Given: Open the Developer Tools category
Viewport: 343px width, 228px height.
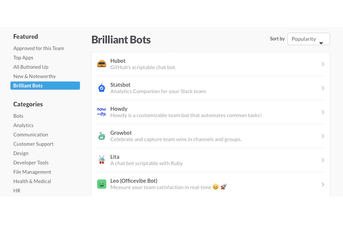Looking at the screenshot, I should pos(31,163).
